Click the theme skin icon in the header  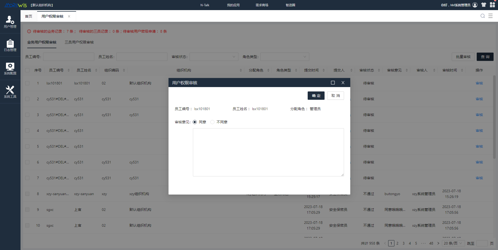tap(483, 5)
